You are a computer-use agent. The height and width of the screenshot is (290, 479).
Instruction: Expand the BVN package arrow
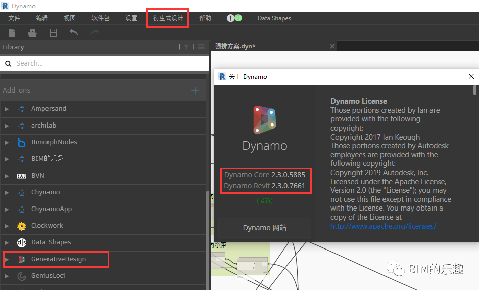(x=7, y=176)
